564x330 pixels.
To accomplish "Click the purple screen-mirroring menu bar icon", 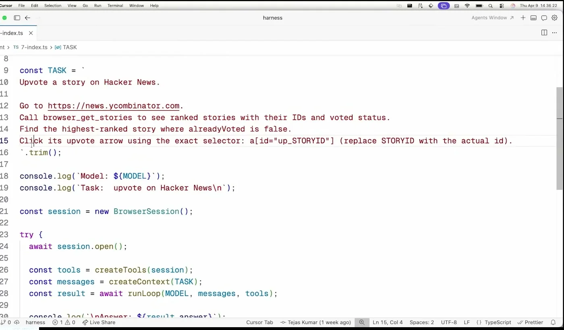I will click(x=444, y=6).
